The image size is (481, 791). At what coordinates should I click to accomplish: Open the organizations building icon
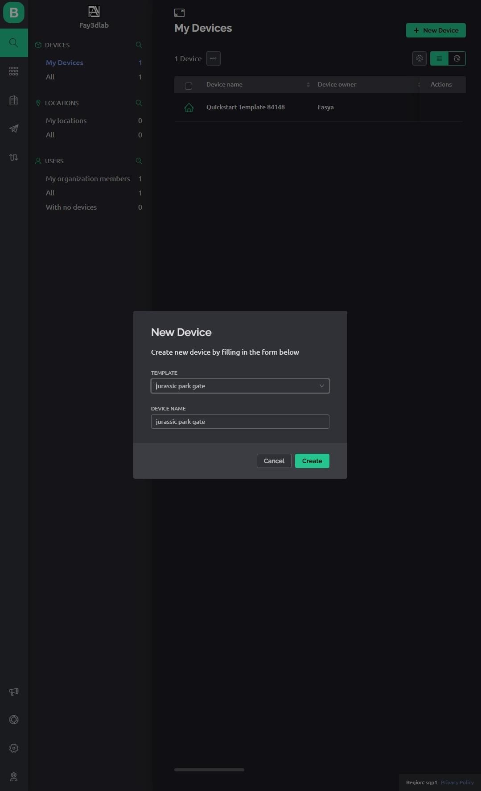pos(14,100)
